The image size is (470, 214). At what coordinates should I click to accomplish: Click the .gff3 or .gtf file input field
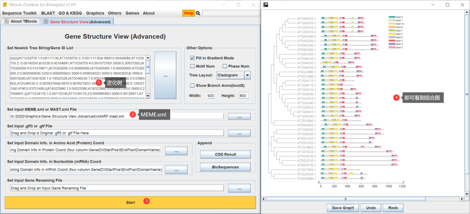(117, 133)
